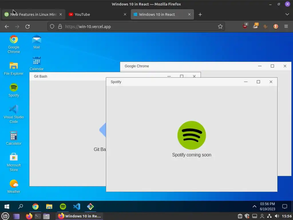Open Terminal from the Mint panel
Screen dimensions: 293x220
(38, 216)
